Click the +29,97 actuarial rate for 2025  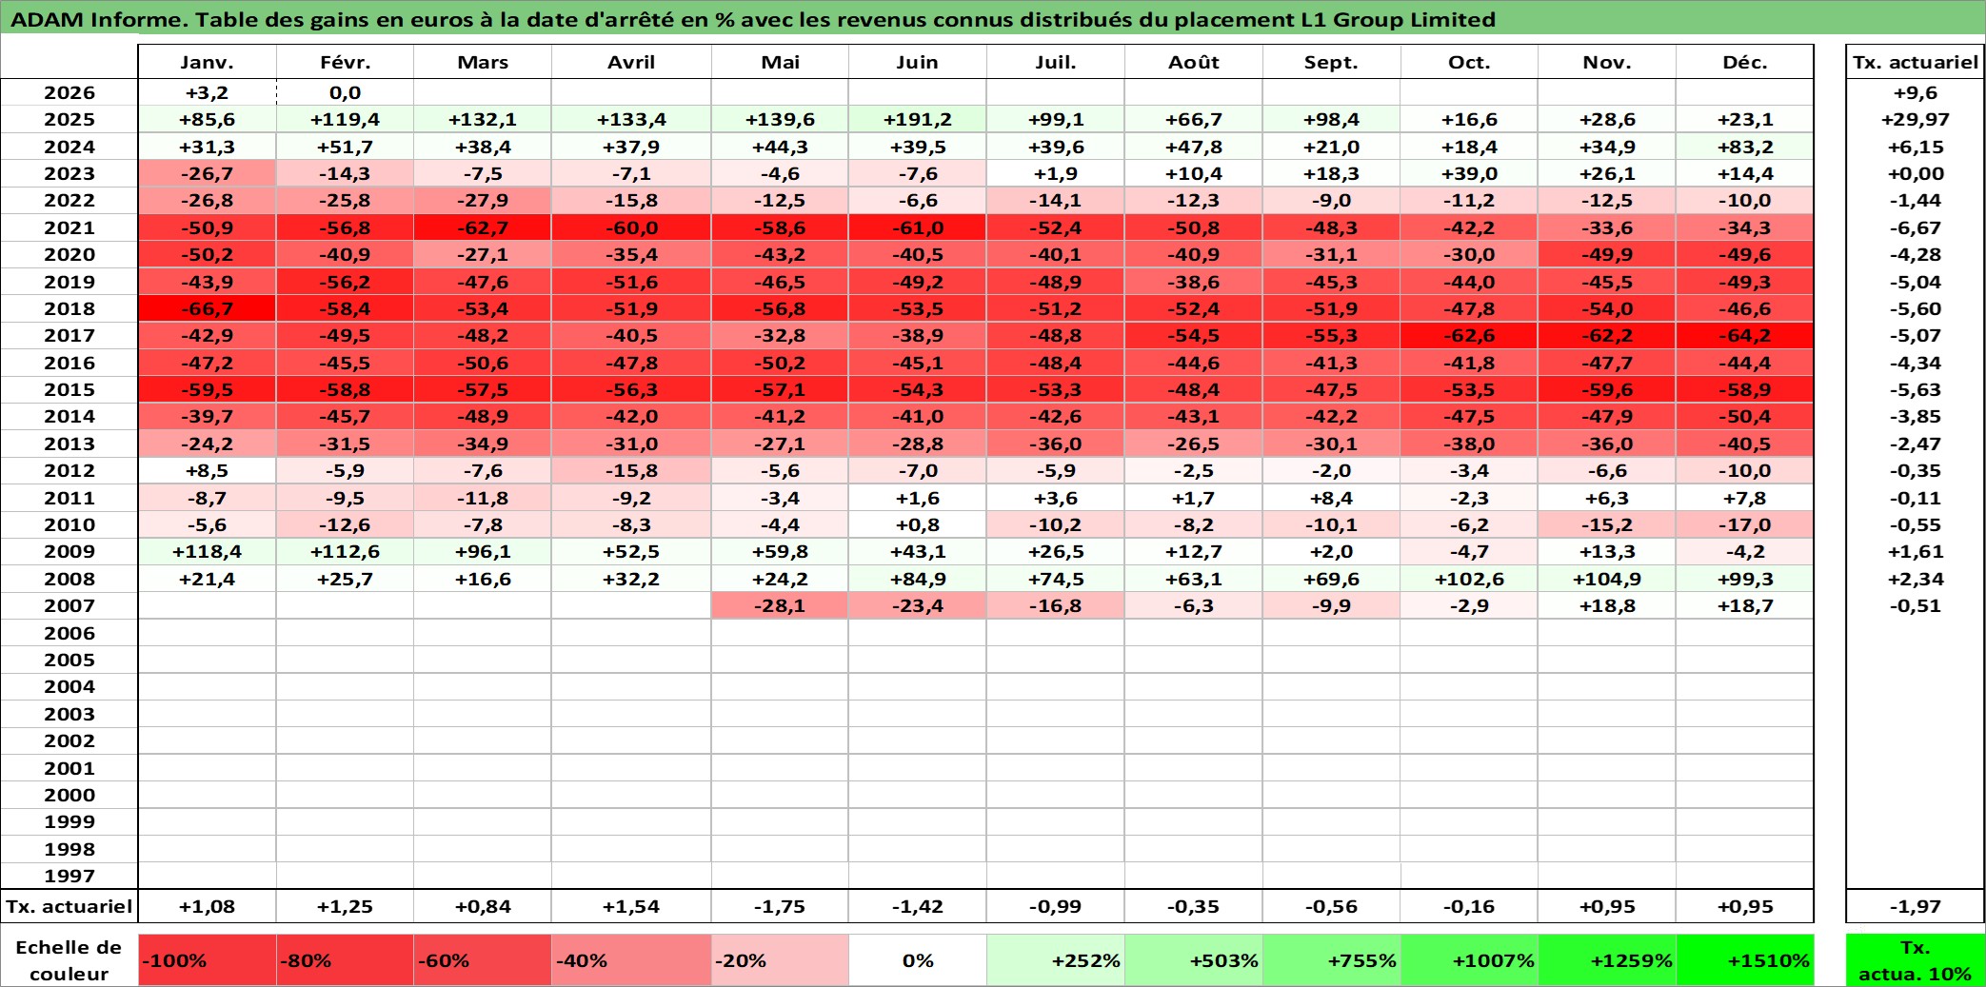coord(1915,119)
